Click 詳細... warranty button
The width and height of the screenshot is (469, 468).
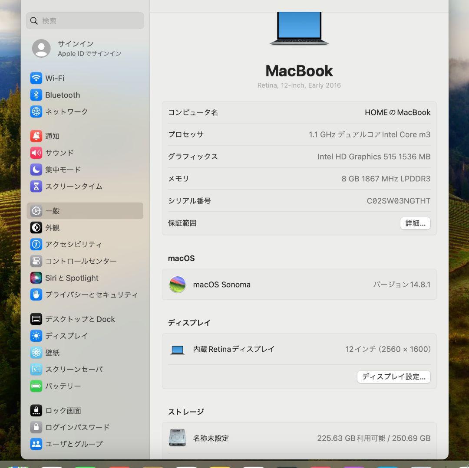click(415, 223)
